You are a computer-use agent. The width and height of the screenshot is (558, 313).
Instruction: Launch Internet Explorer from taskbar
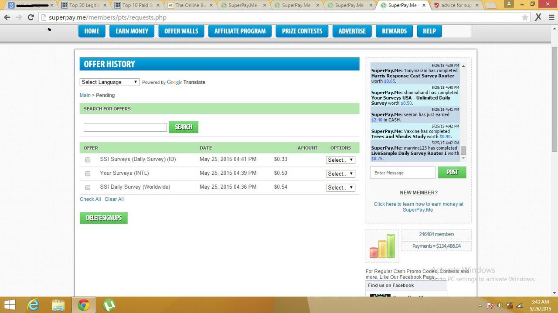tap(33, 305)
